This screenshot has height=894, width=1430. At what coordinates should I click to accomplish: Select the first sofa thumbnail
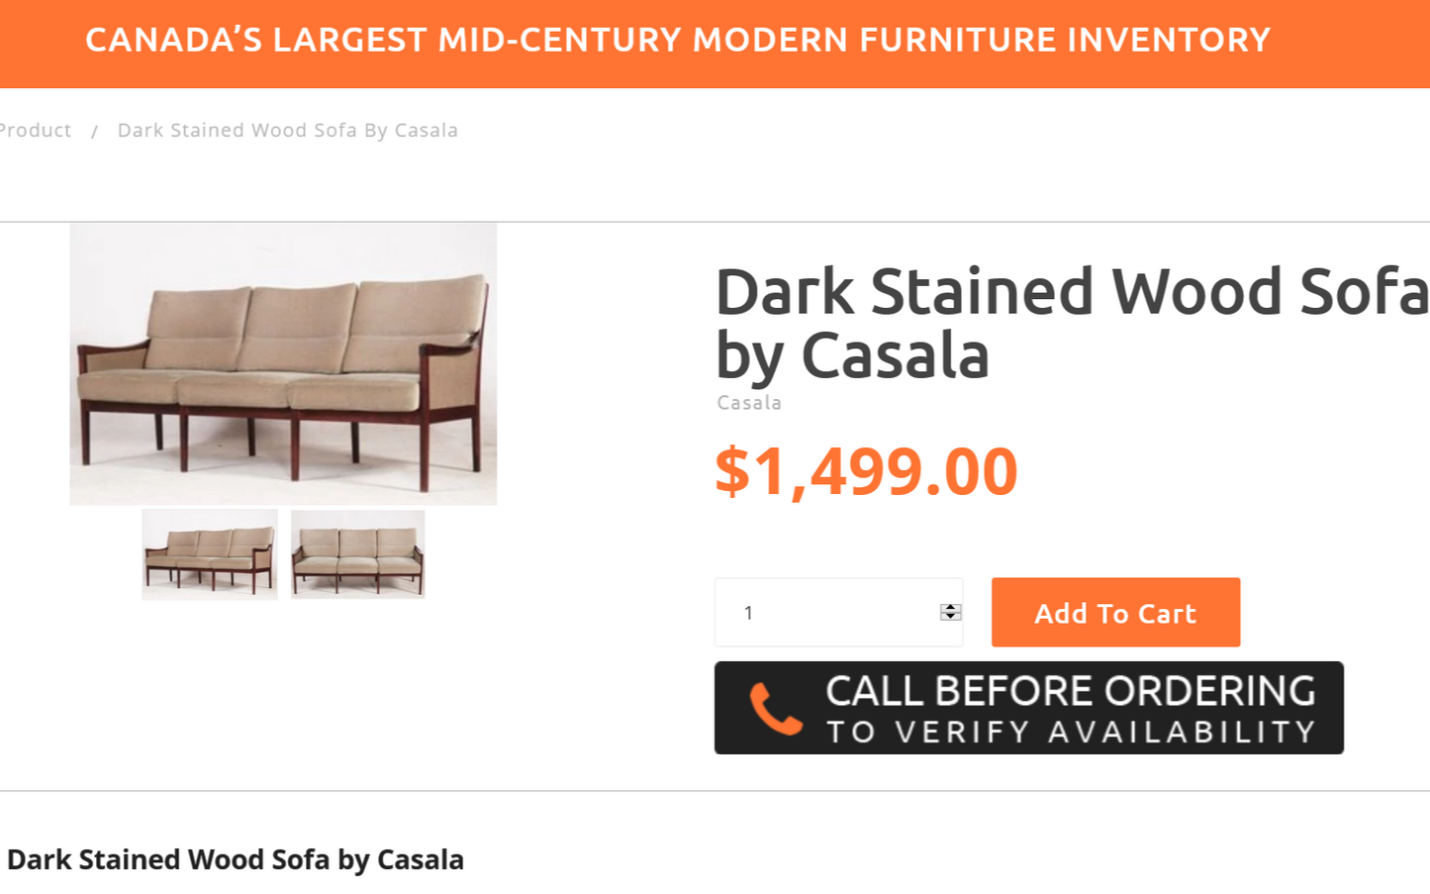[x=210, y=554]
